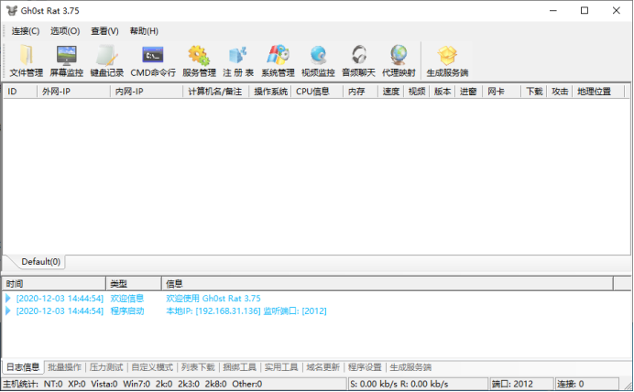This screenshot has width=634, height=392.
Task: Click the 内存 column header
Action: click(360, 92)
